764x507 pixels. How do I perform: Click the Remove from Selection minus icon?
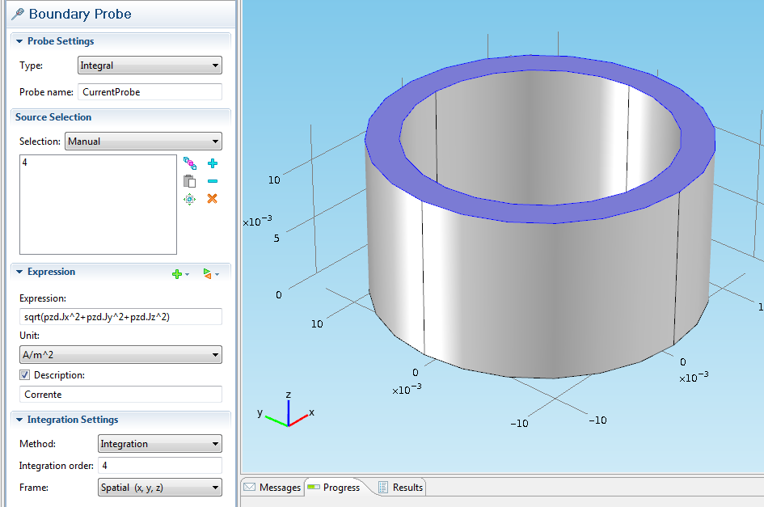coord(213,181)
